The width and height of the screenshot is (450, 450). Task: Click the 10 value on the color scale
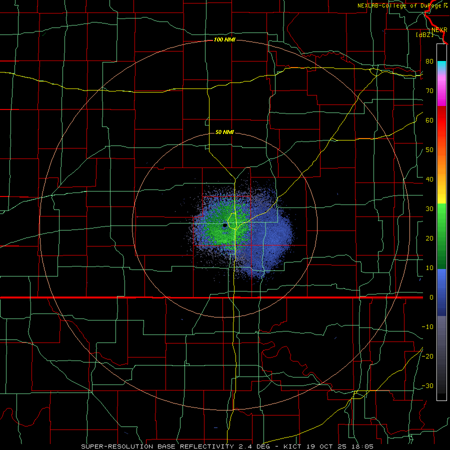click(429, 268)
